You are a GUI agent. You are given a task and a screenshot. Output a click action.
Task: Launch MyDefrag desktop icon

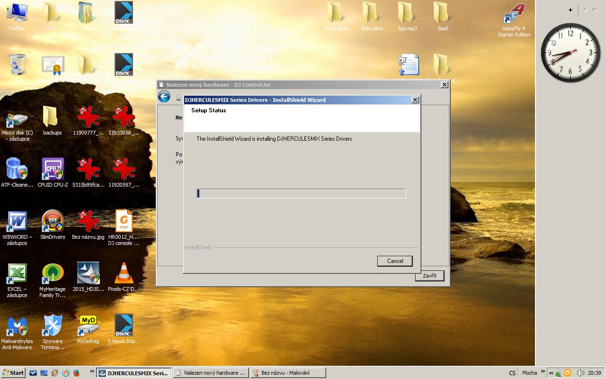(x=88, y=329)
